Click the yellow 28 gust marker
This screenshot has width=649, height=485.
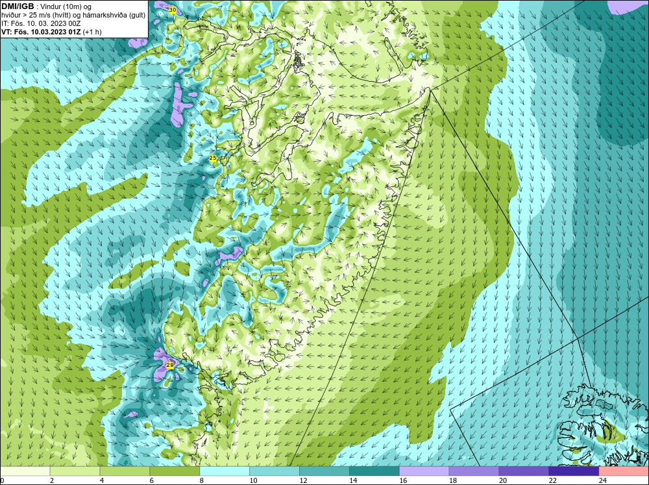coord(169,365)
